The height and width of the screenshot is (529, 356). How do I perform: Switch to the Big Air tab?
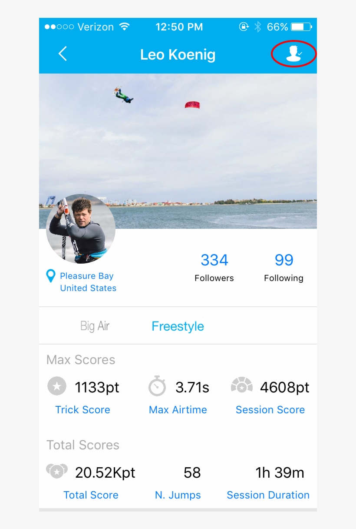(95, 326)
